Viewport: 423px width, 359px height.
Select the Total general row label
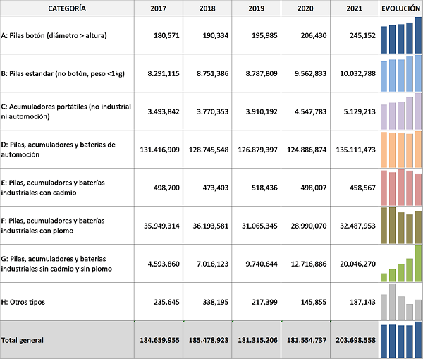tap(22, 340)
